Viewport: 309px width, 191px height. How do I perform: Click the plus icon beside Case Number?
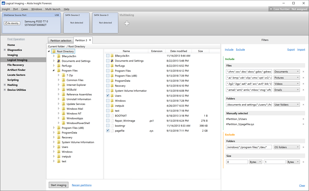[271, 9]
